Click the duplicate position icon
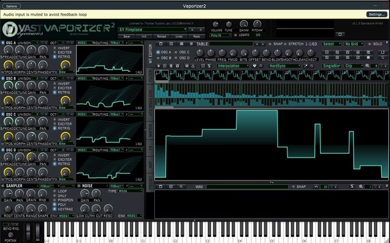390x243 pixels. [177, 66]
